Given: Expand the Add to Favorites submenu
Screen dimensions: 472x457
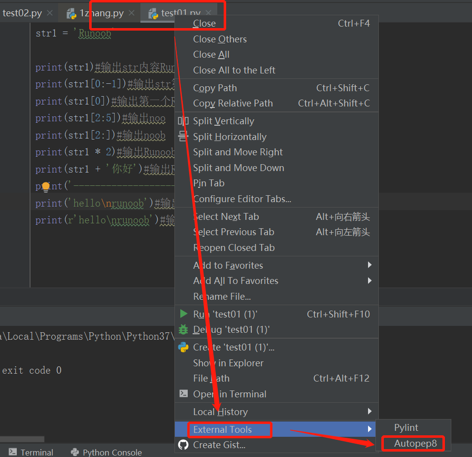Looking at the screenshot, I should (x=370, y=265).
